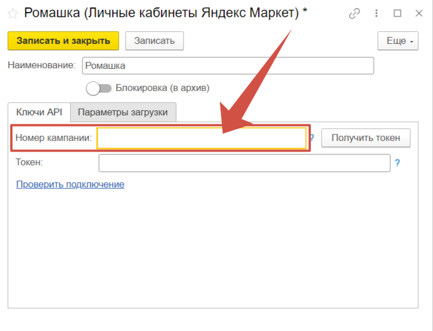Open the three-dot window options menu
This screenshot has width=433, height=331.
click(376, 14)
